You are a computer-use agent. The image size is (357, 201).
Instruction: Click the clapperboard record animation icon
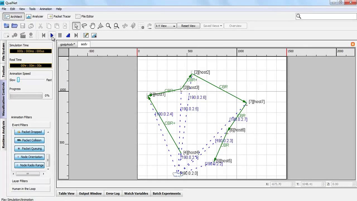coord(23,35)
